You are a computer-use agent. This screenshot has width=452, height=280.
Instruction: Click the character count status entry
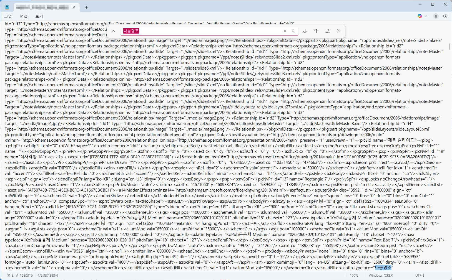(x=48, y=276)
